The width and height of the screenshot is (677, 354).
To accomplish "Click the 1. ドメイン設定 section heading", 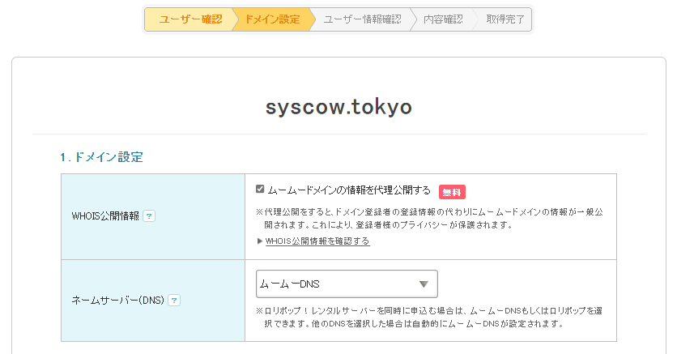I will 101,157.
